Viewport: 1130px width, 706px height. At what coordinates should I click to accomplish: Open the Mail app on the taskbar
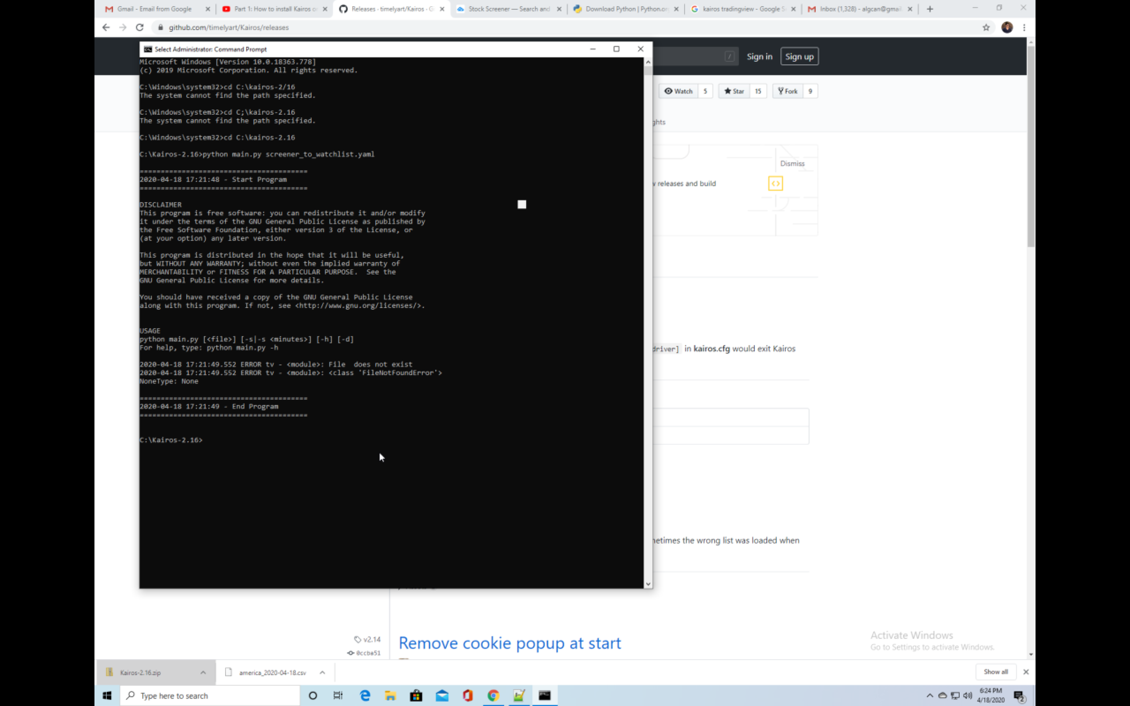coord(442,696)
